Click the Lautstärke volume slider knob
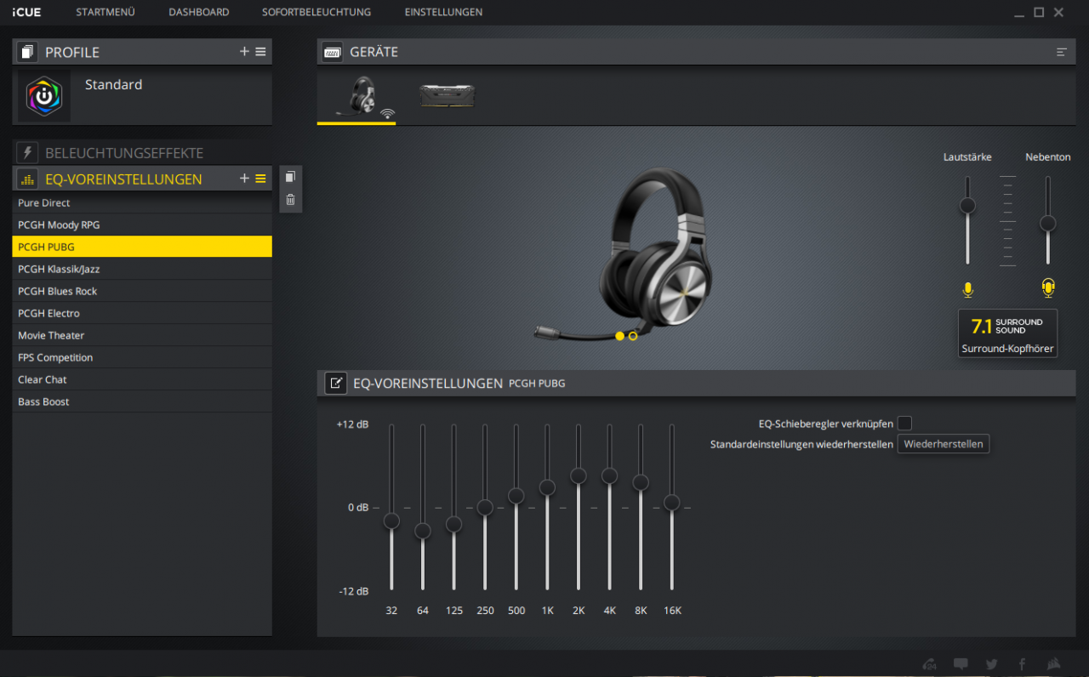 967,205
